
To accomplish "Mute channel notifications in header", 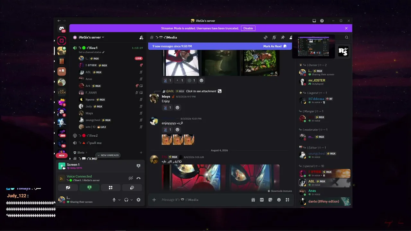I will pos(274,38).
